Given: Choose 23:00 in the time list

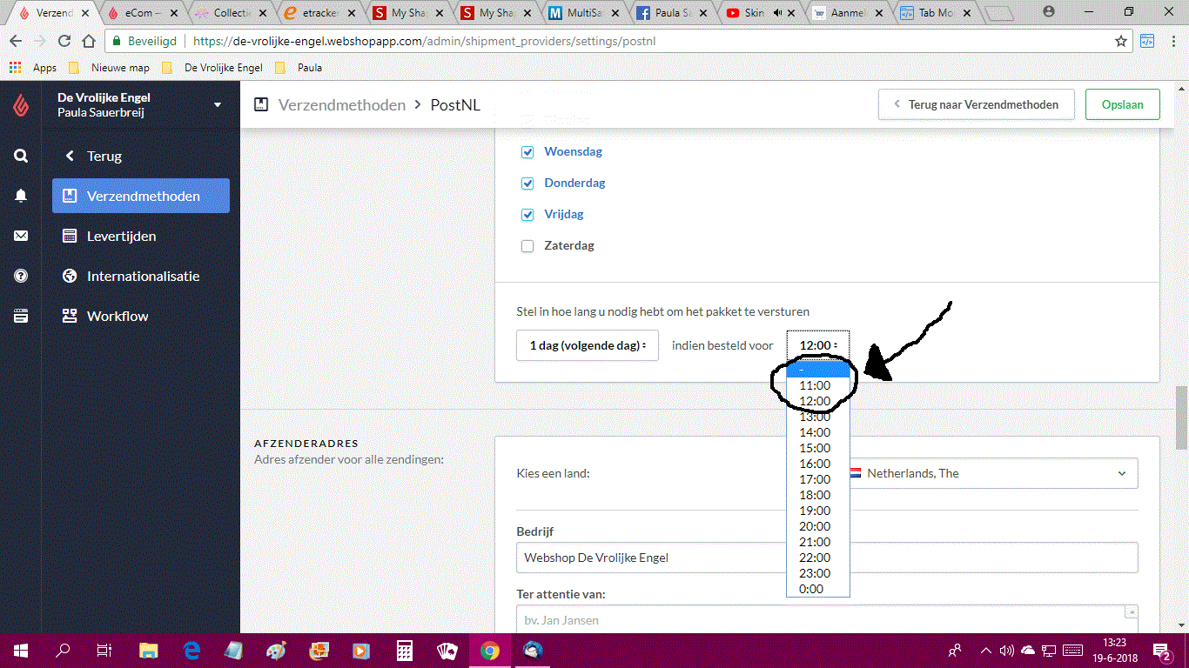Looking at the screenshot, I should click(x=818, y=573).
